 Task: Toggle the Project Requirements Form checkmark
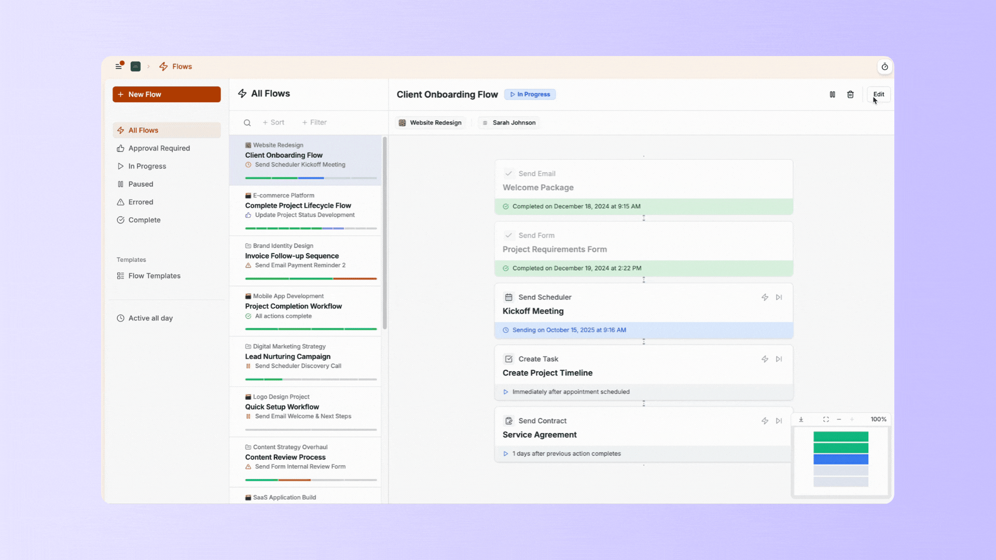(509, 235)
